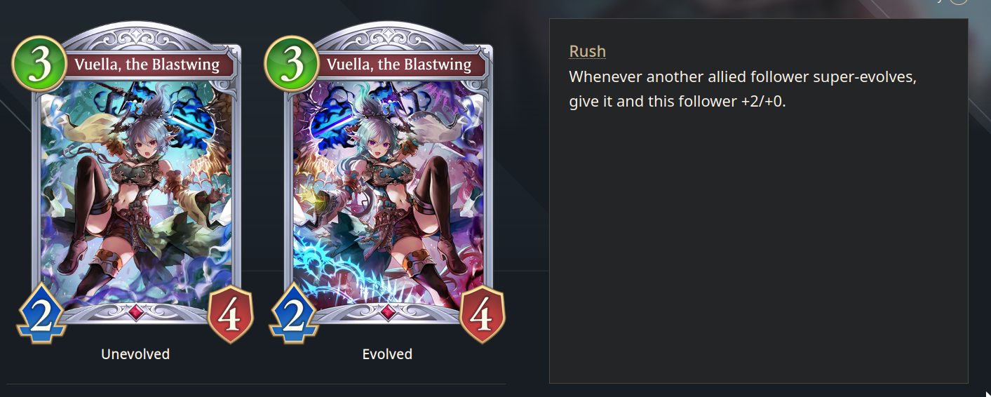Click the super-evolves ability description text
This screenshot has height=397, width=991.
(743, 89)
